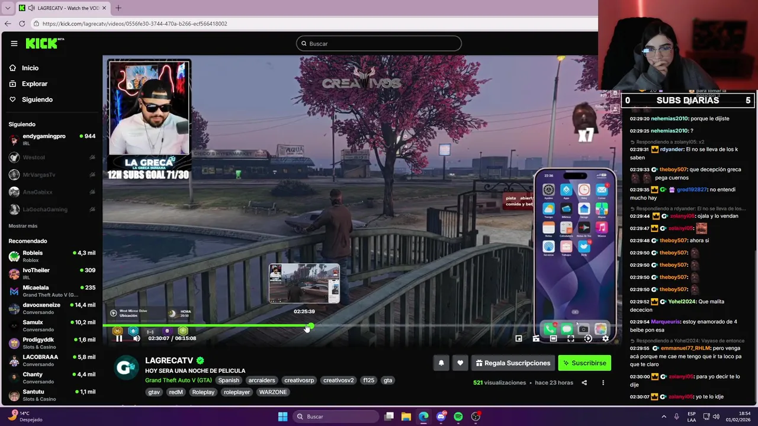758x426 pixels.
Task: Open Westcol offline channel
Action: click(52, 157)
